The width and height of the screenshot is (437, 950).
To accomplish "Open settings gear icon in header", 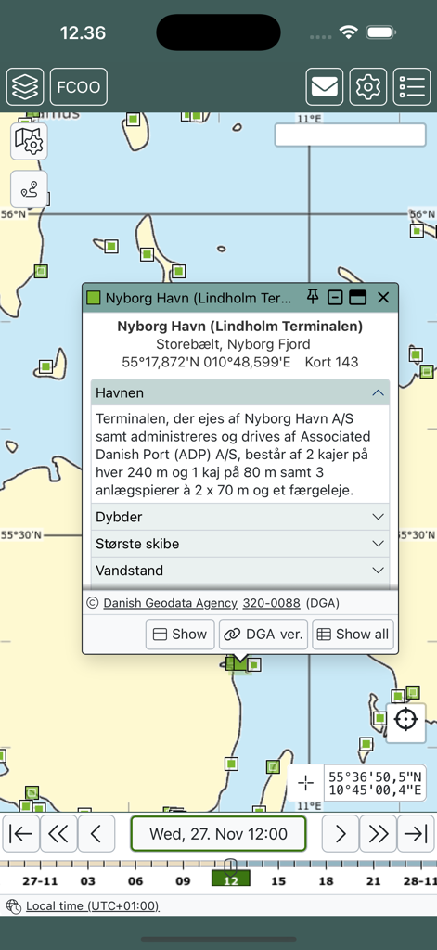I will pyautogui.click(x=368, y=87).
